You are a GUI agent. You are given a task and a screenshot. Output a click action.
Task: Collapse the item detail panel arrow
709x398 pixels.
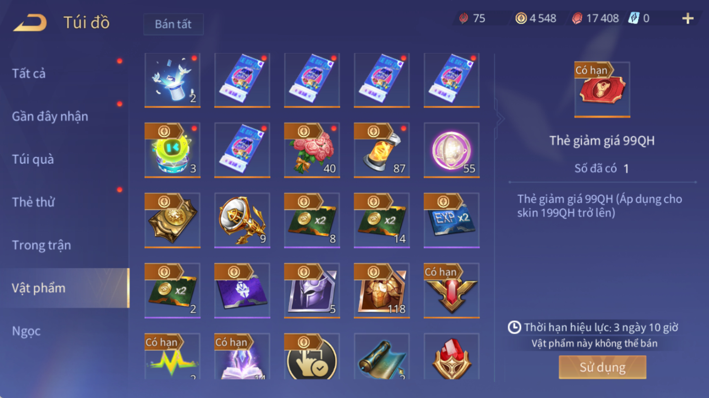click(x=500, y=118)
